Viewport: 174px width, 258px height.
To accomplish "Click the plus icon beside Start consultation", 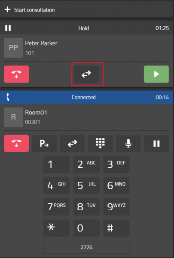I will pos(7,9).
